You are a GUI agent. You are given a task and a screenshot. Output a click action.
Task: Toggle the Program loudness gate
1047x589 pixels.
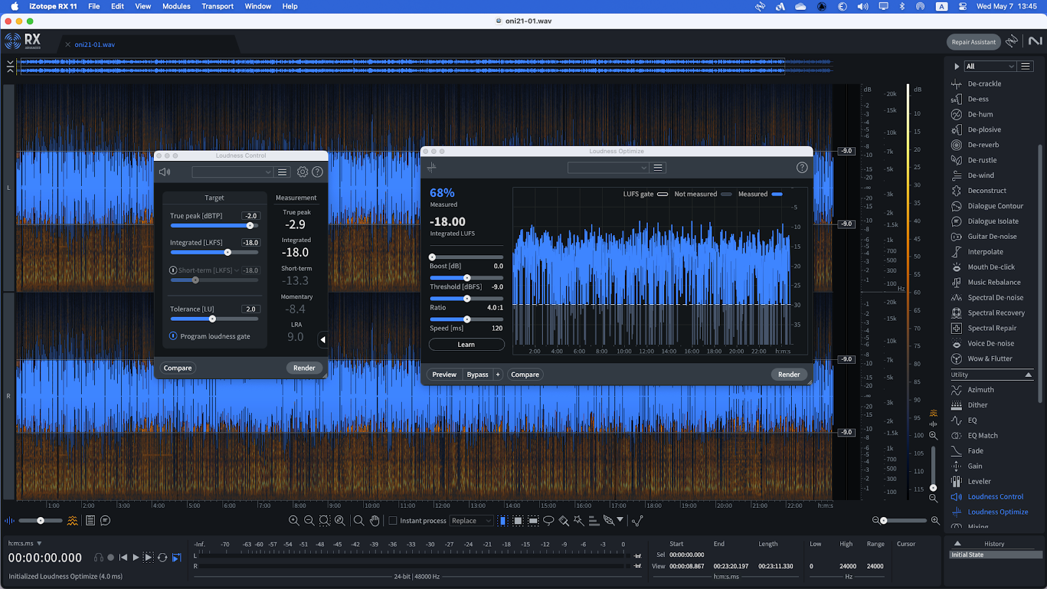(173, 336)
